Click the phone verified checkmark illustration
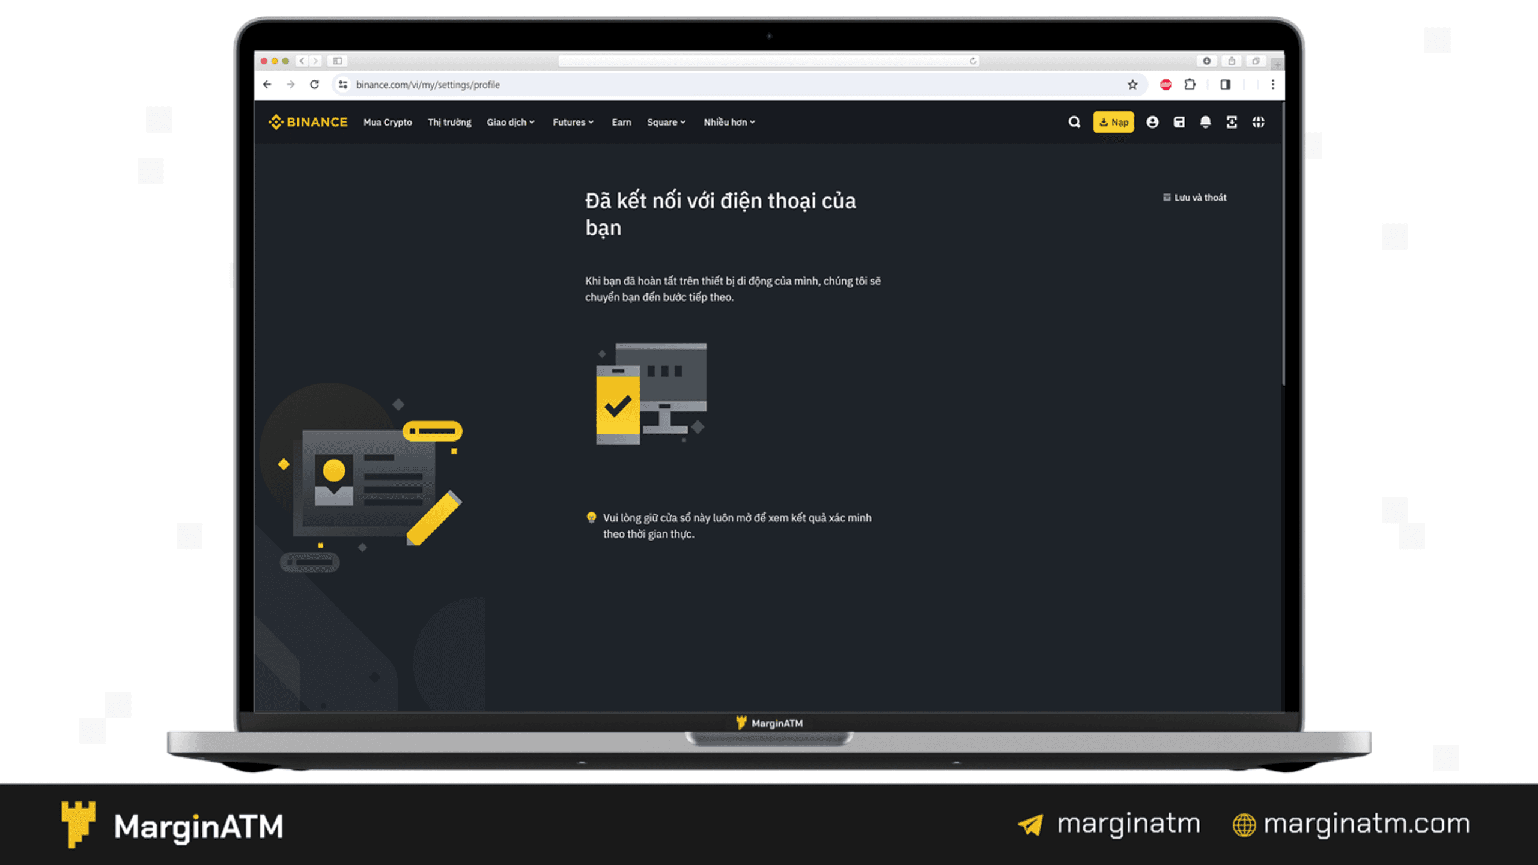Viewport: 1538px width, 865px height. [618, 405]
